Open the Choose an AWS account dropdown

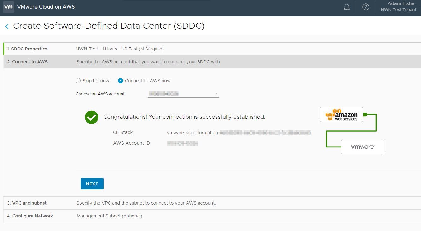click(183, 94)
